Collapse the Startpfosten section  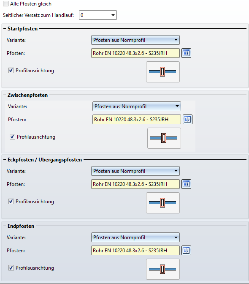(5, 29)
